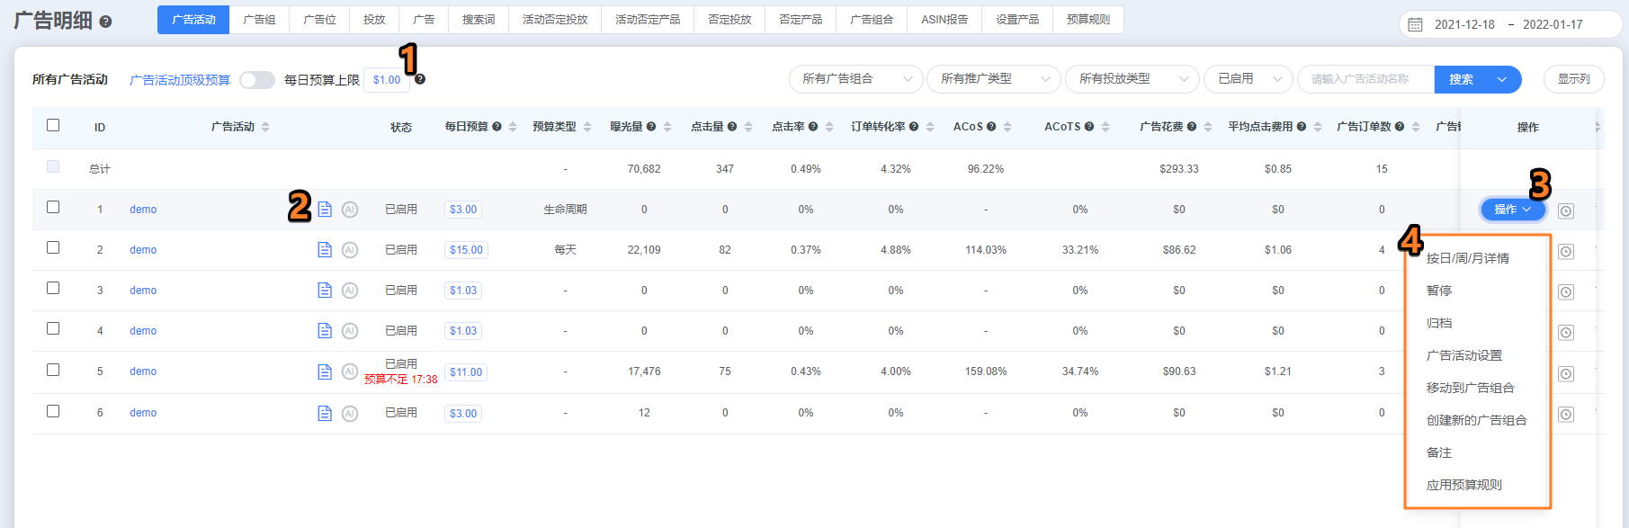The width and height of the screenshot is (1629, 528).
Task: Click the clock history icon in row 3
Action: tap(1566, 292)
